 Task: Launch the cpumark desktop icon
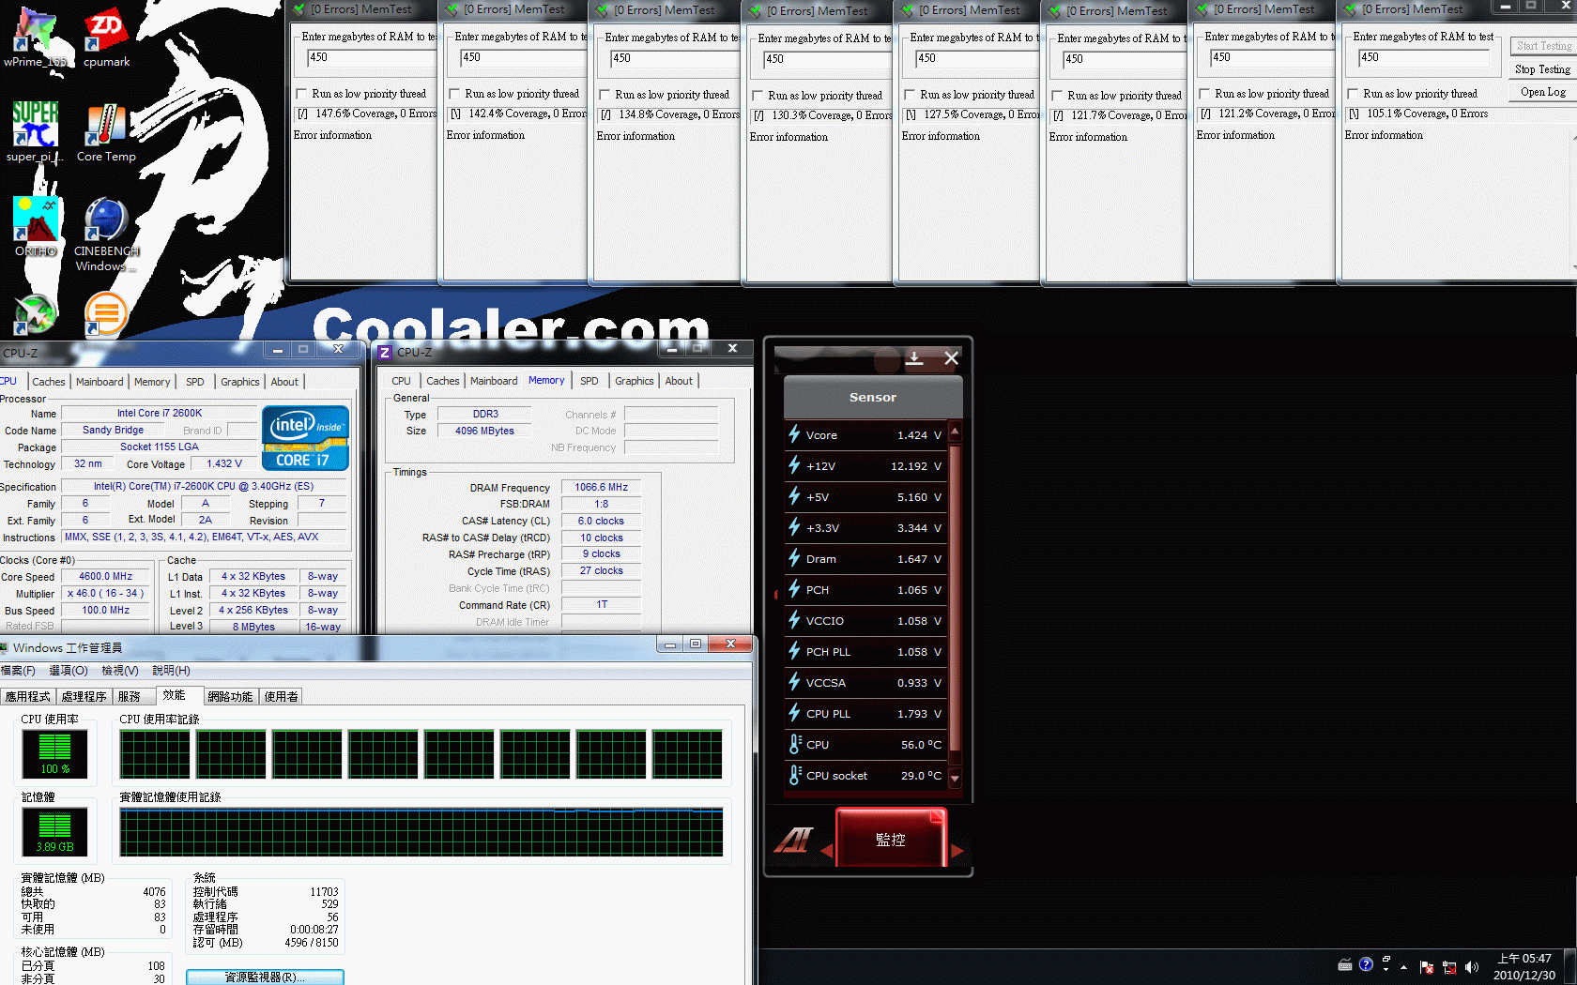(x=106, y=38)
